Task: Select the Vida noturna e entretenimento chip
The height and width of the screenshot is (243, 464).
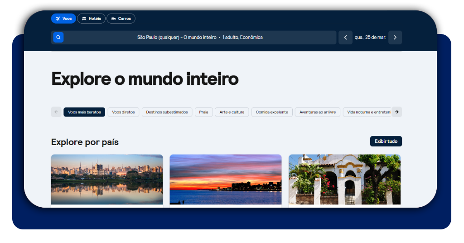Action: click(367, 112)
